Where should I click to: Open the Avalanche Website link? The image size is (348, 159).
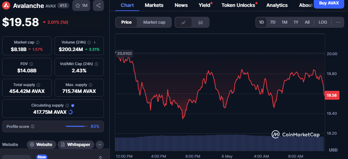coord(41,145)
